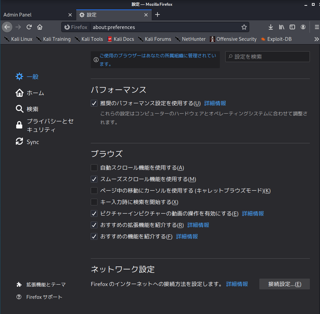This screenshot has width=320, height=314.
Task: Click the 接続設定 button
Action: point(284,284)
